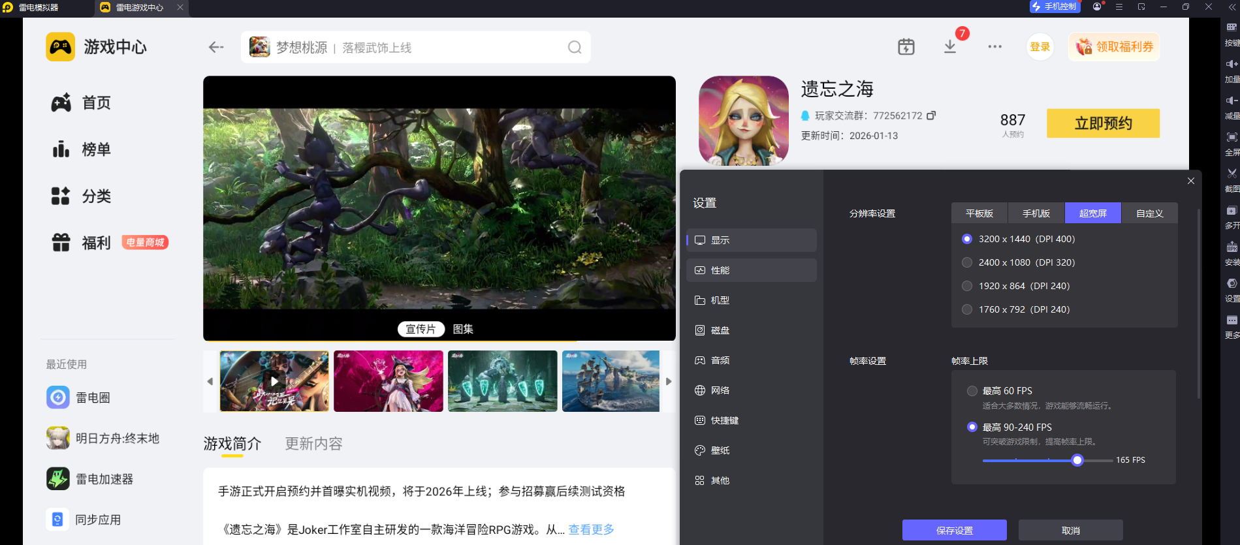Open 机型 settings section
Screen dimensions: 1240x545
(752, 300)
